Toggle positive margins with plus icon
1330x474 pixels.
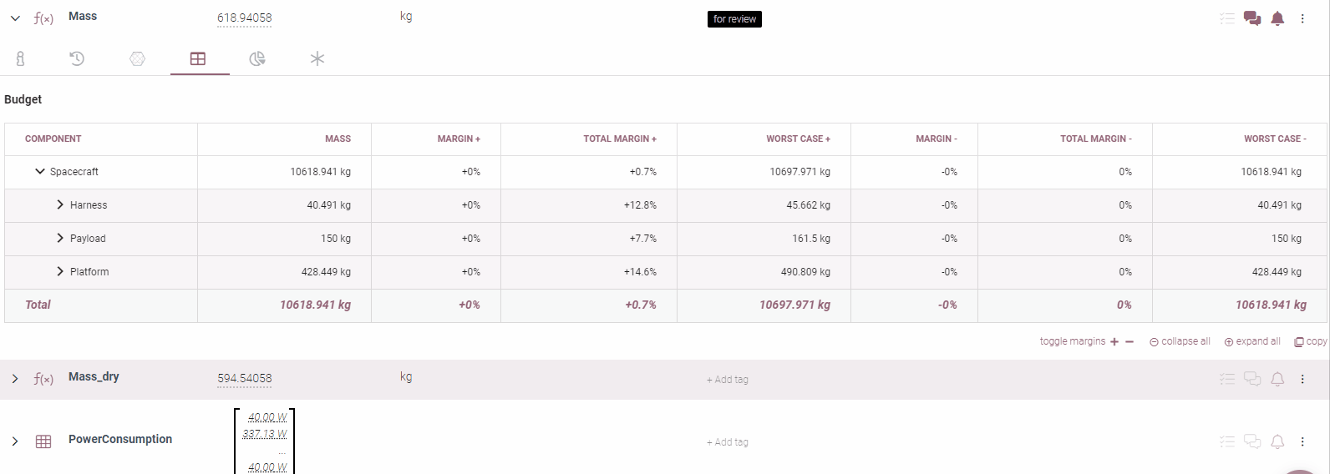tap(1114, 342)
